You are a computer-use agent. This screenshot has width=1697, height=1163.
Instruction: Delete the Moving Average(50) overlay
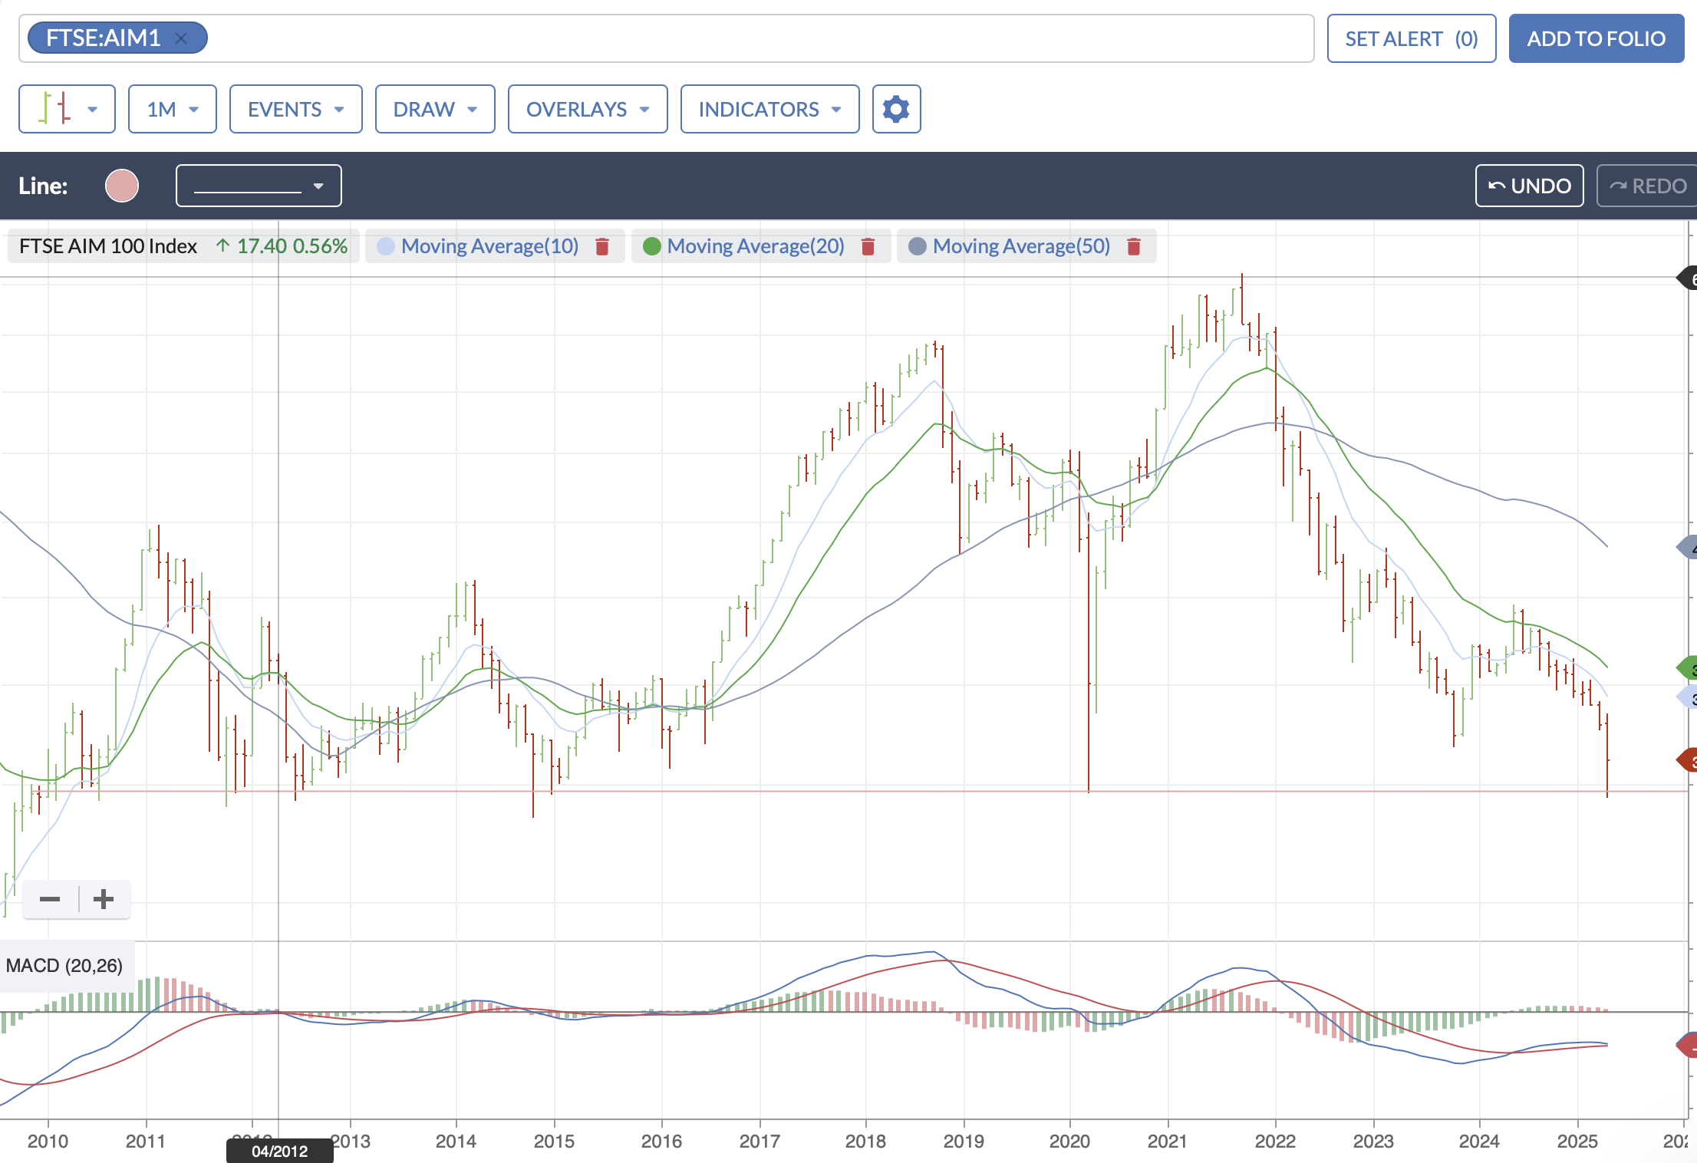tap(1133, 246)
